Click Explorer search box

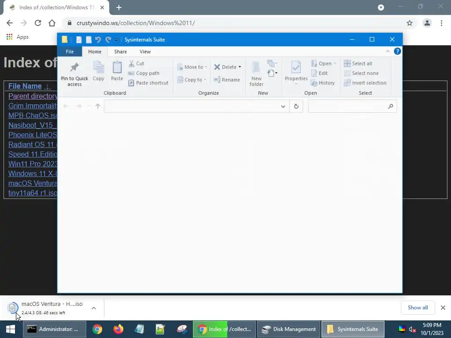coord(352,107)
